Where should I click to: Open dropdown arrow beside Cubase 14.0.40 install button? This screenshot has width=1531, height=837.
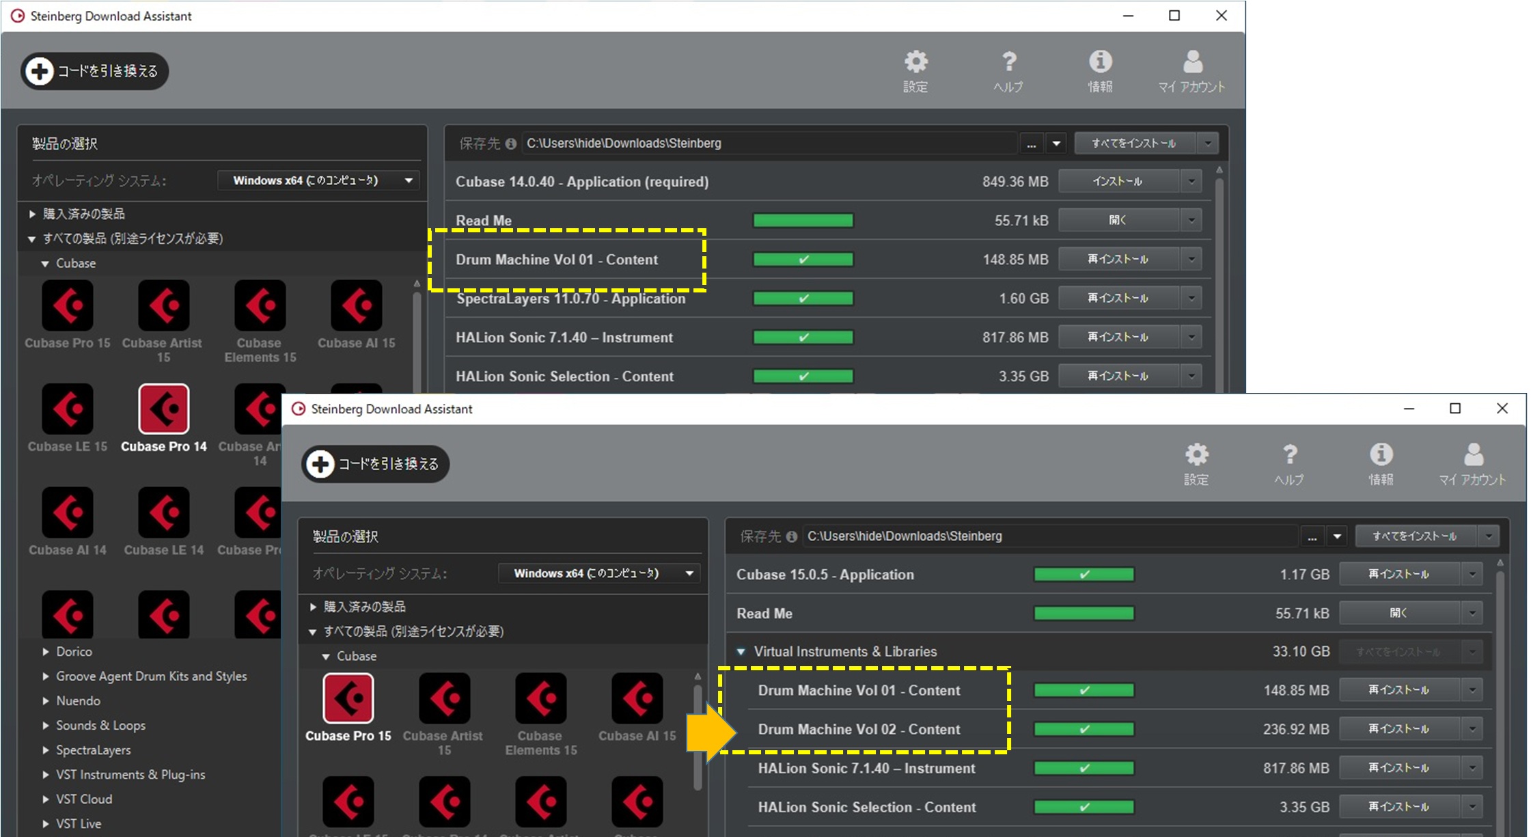[x=1191, y=182]
